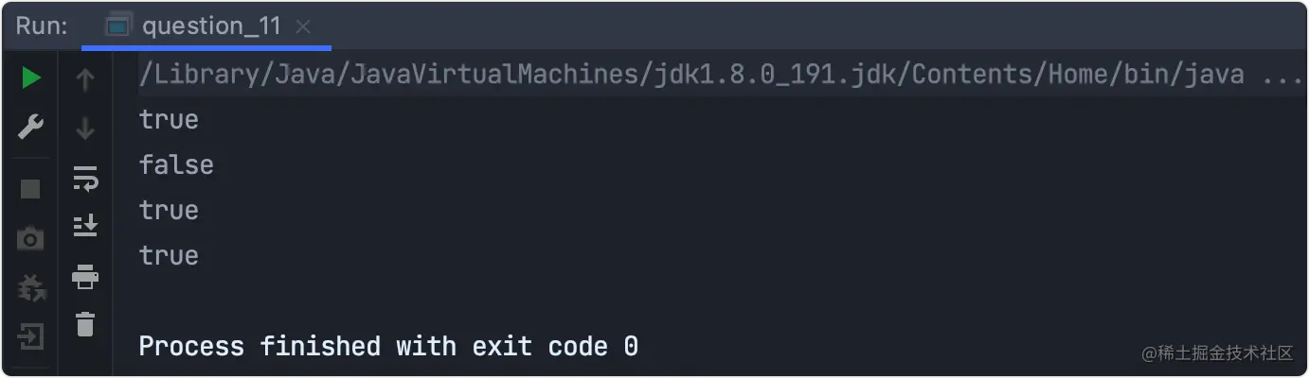Image resolution: width=1309 pixels, height=378 pixels.
Task: Stop the process with square icon
Action: [x=30, y=189]
